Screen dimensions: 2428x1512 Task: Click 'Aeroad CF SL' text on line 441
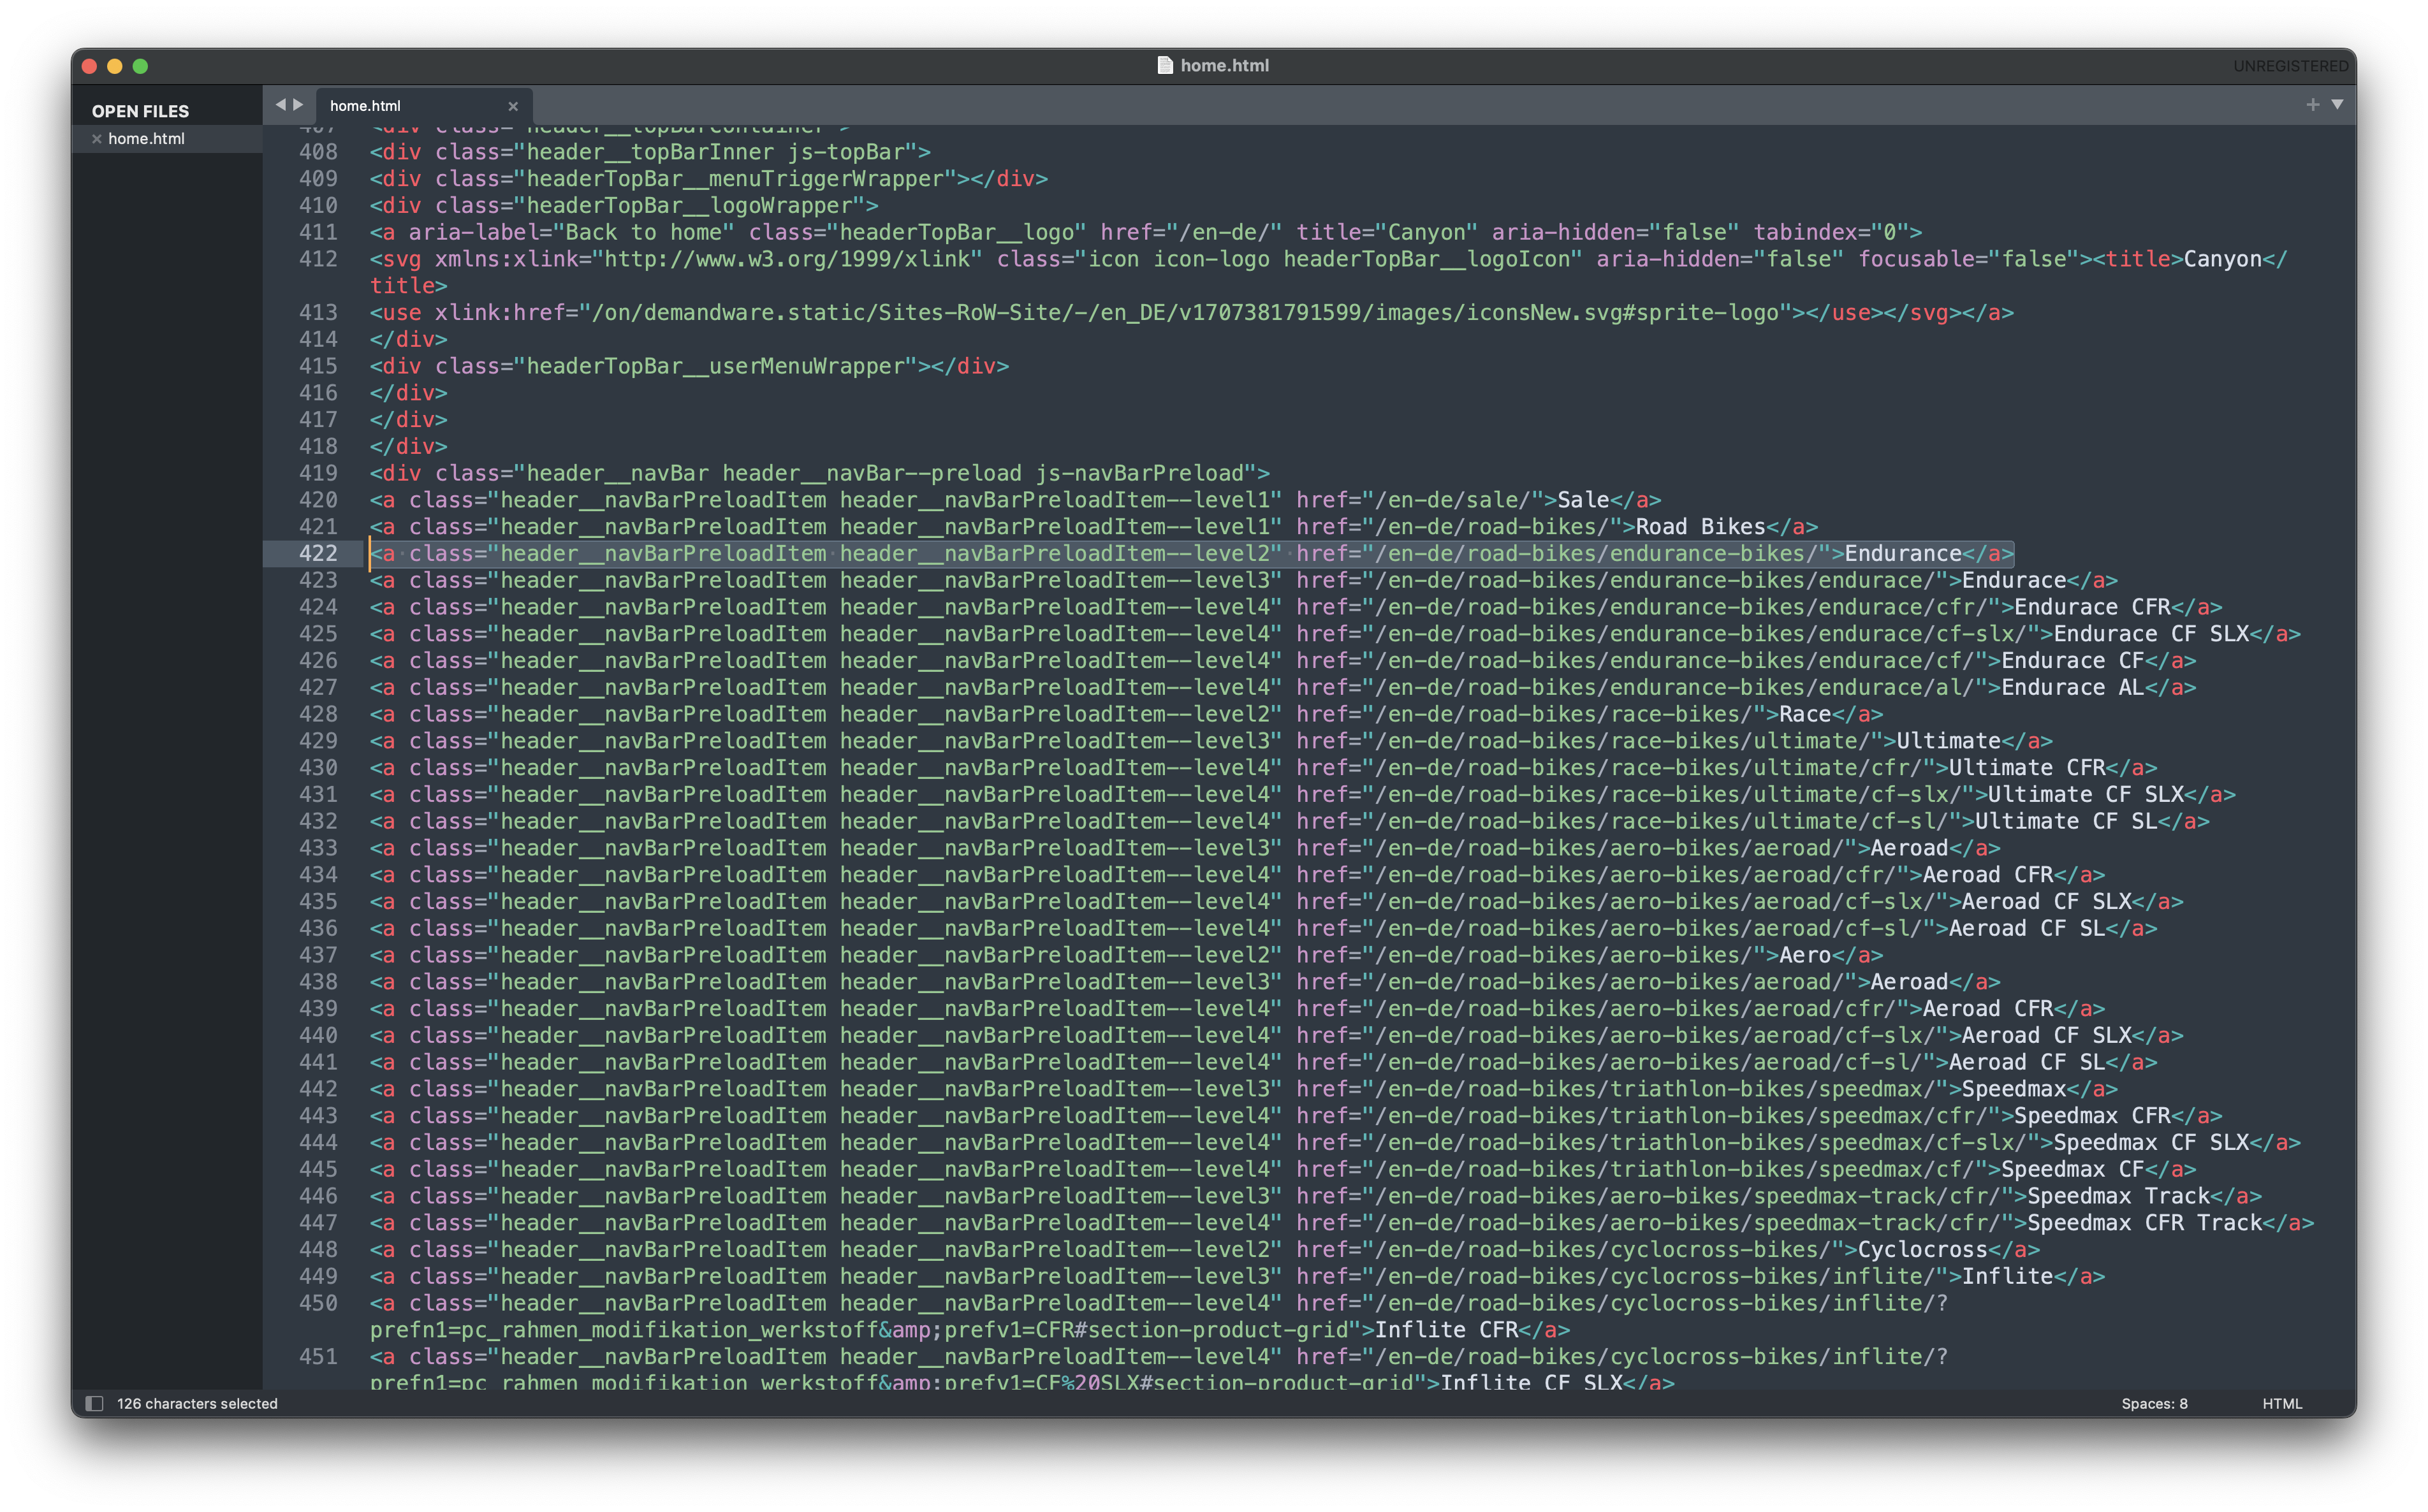pos(2027,1062)
